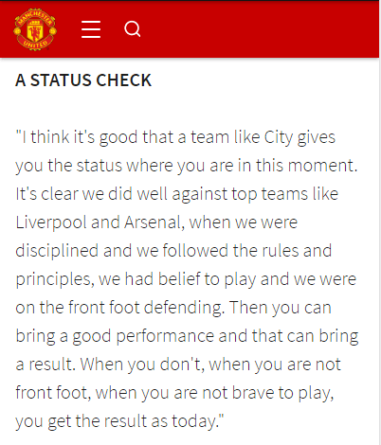381x445 pixels.
Task: Click the phrase 'front foot defending'
Action: coord(145,308)
